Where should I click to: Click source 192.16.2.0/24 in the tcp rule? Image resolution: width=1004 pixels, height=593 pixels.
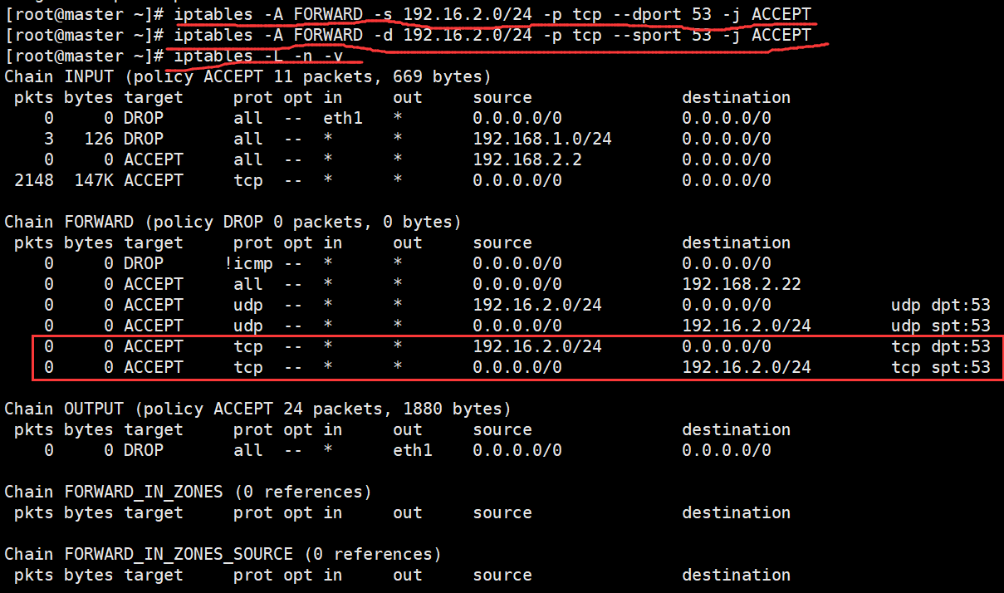[x=537, y=346]
